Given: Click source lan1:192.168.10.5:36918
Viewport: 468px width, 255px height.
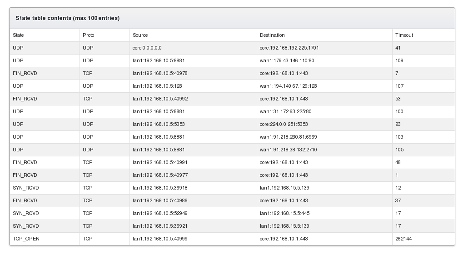Looking at the screenshot, I should 160,188.
